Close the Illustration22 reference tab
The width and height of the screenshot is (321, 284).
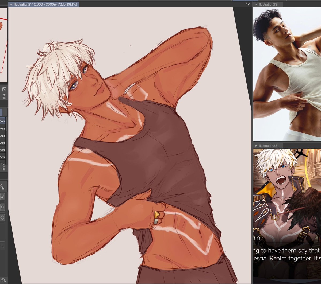coord(256,146)
